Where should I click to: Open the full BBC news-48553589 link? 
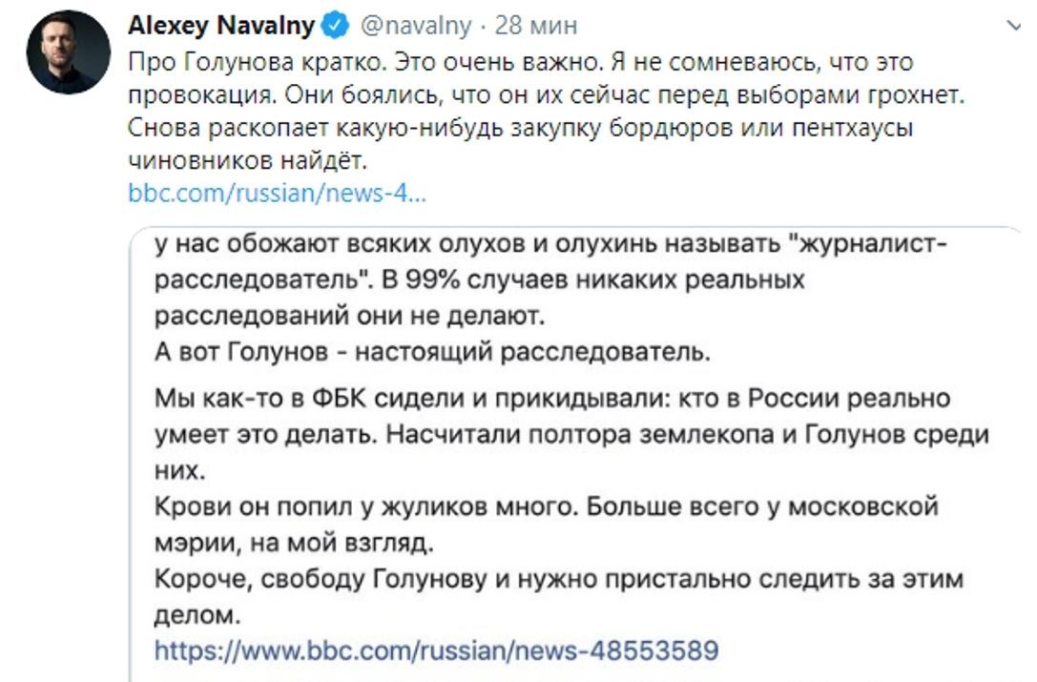pyautogui.click(x=436, y=651)
